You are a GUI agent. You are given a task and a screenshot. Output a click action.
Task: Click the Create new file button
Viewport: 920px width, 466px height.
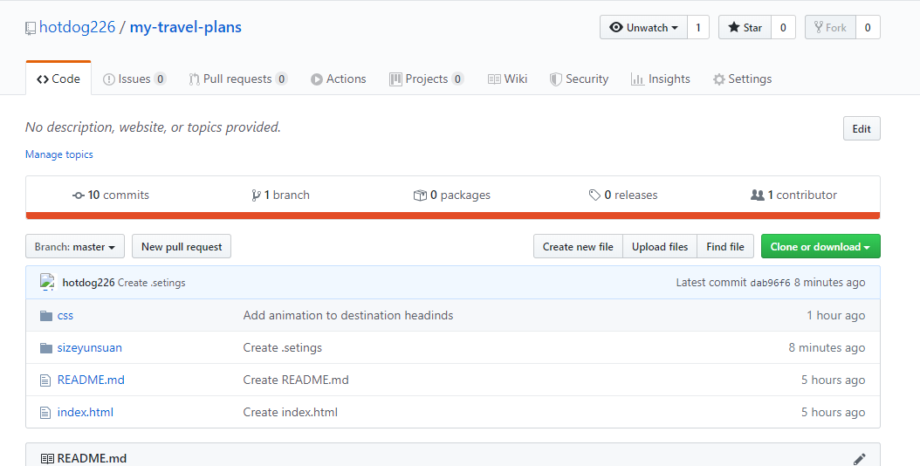click(578, 247)
